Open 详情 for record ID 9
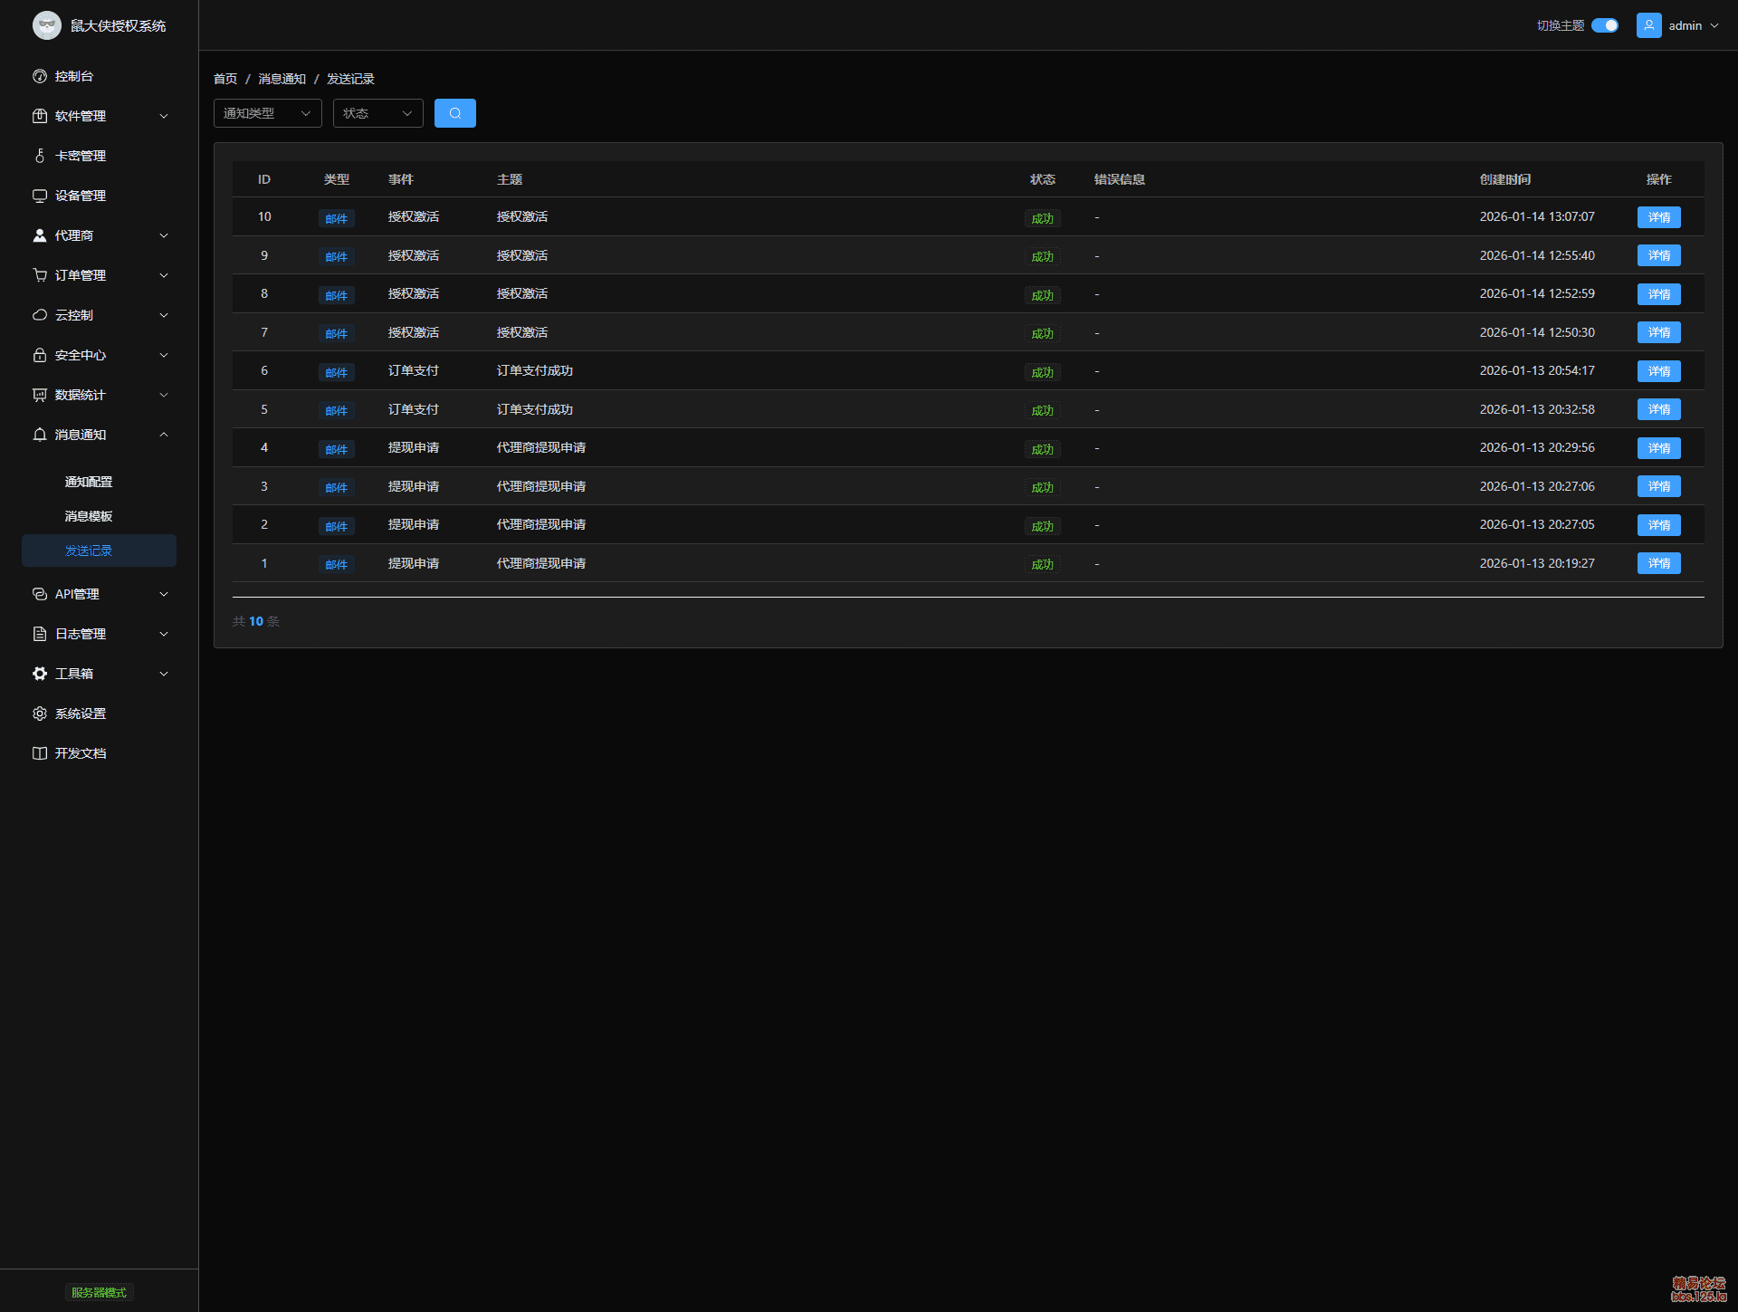 click(1659, 255)
